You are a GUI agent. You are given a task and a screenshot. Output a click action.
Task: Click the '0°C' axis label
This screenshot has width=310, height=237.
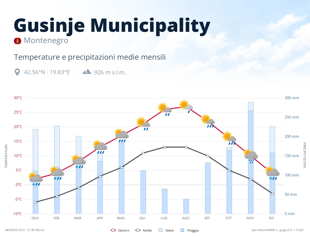pyautogui.click(x=19, y=185)
